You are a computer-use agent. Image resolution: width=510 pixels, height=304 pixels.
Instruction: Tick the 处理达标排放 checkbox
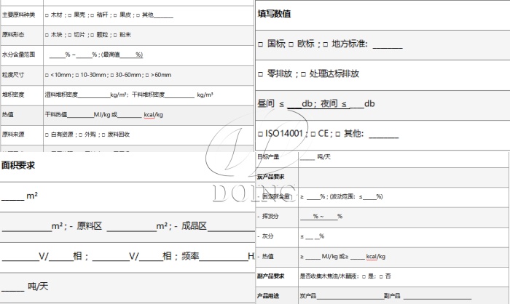pyautogui.click(x=304, y=74)
